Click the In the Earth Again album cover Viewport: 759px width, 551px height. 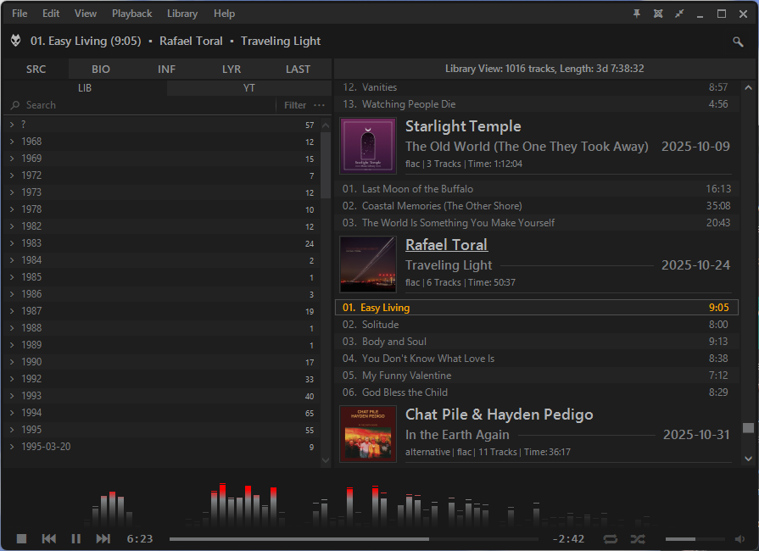coord(368,434)
